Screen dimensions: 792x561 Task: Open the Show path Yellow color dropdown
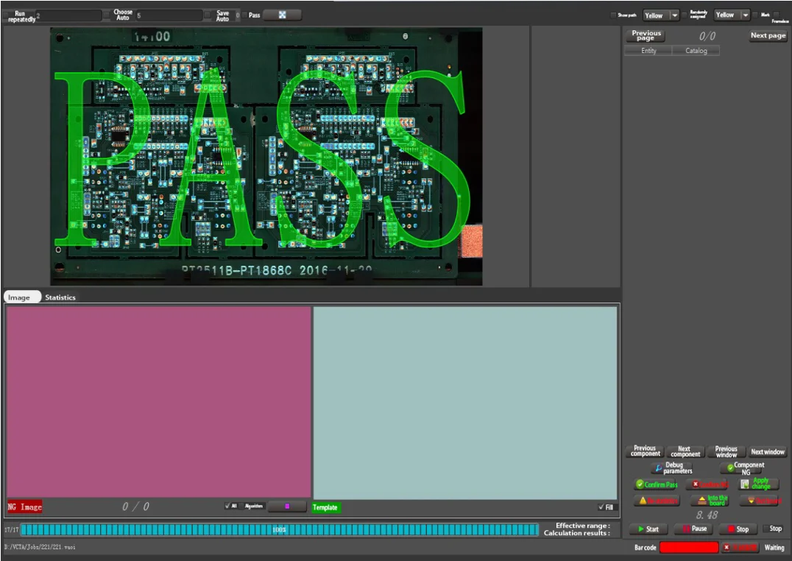coord(674,15)
